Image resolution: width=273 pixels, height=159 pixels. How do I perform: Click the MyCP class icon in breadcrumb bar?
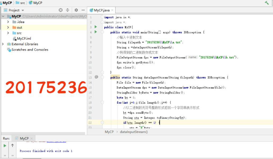coord(30,3)
